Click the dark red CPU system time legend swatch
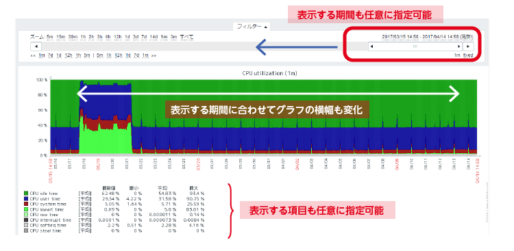 25,204
